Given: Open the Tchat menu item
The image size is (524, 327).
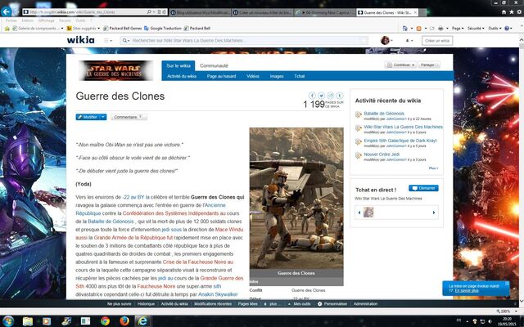Looking at the screenshot, I should [300, 76].
